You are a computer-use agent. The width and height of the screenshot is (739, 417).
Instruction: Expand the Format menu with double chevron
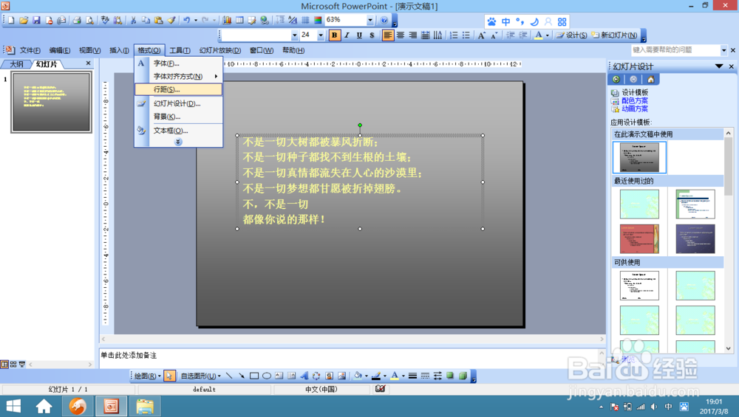click(178, 142)
